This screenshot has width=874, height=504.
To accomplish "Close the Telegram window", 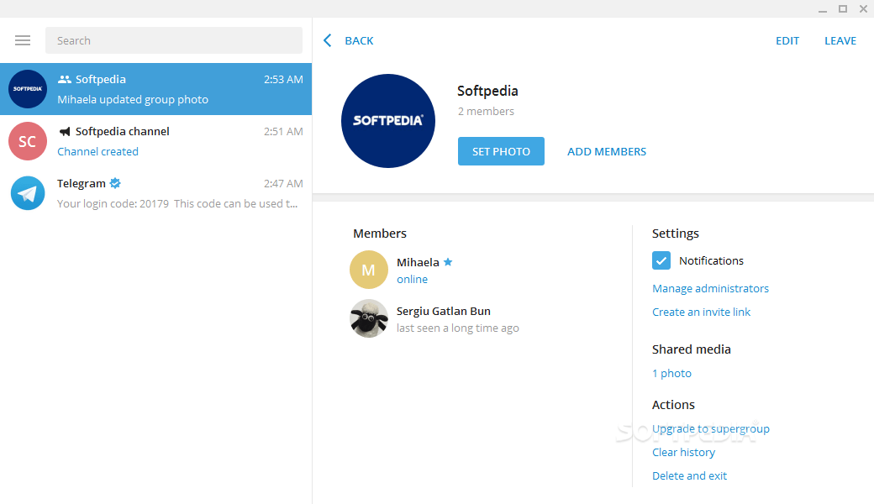I will pyautogui.click(x=863, y=9).
